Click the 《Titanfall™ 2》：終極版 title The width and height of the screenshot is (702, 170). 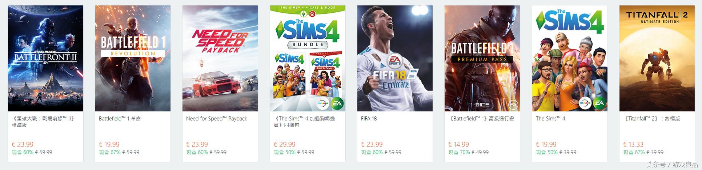point(652,119)
